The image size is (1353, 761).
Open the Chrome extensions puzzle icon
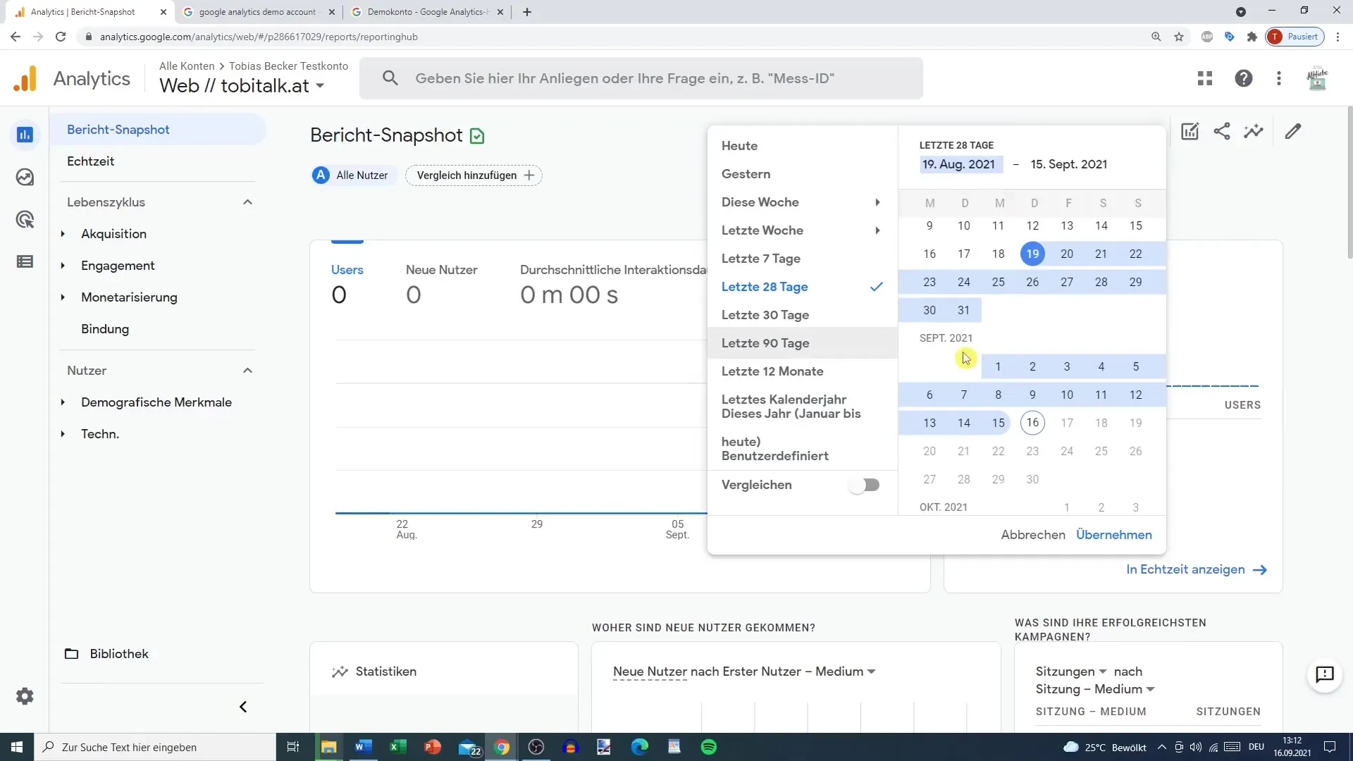pyautogui.click(x=1252, y=37)
